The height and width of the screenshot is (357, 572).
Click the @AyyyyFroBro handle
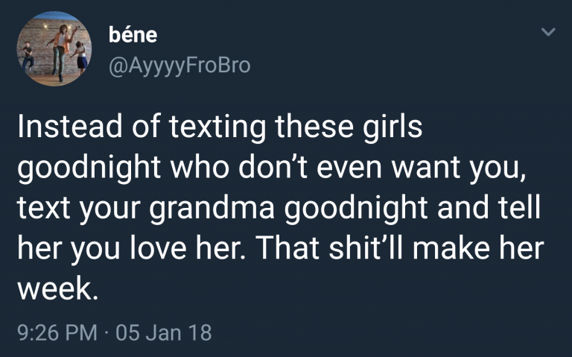[179, 66]
